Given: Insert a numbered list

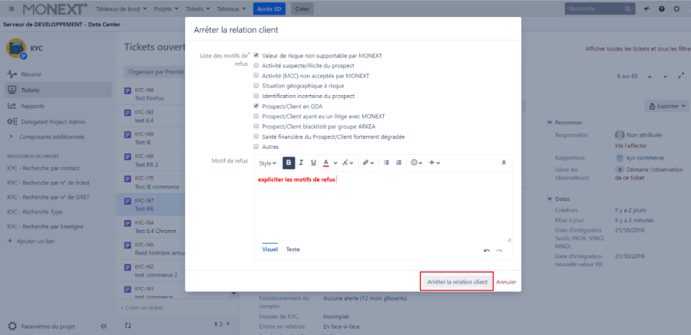Looking at the screenshot, I should (x=398, y=163).
